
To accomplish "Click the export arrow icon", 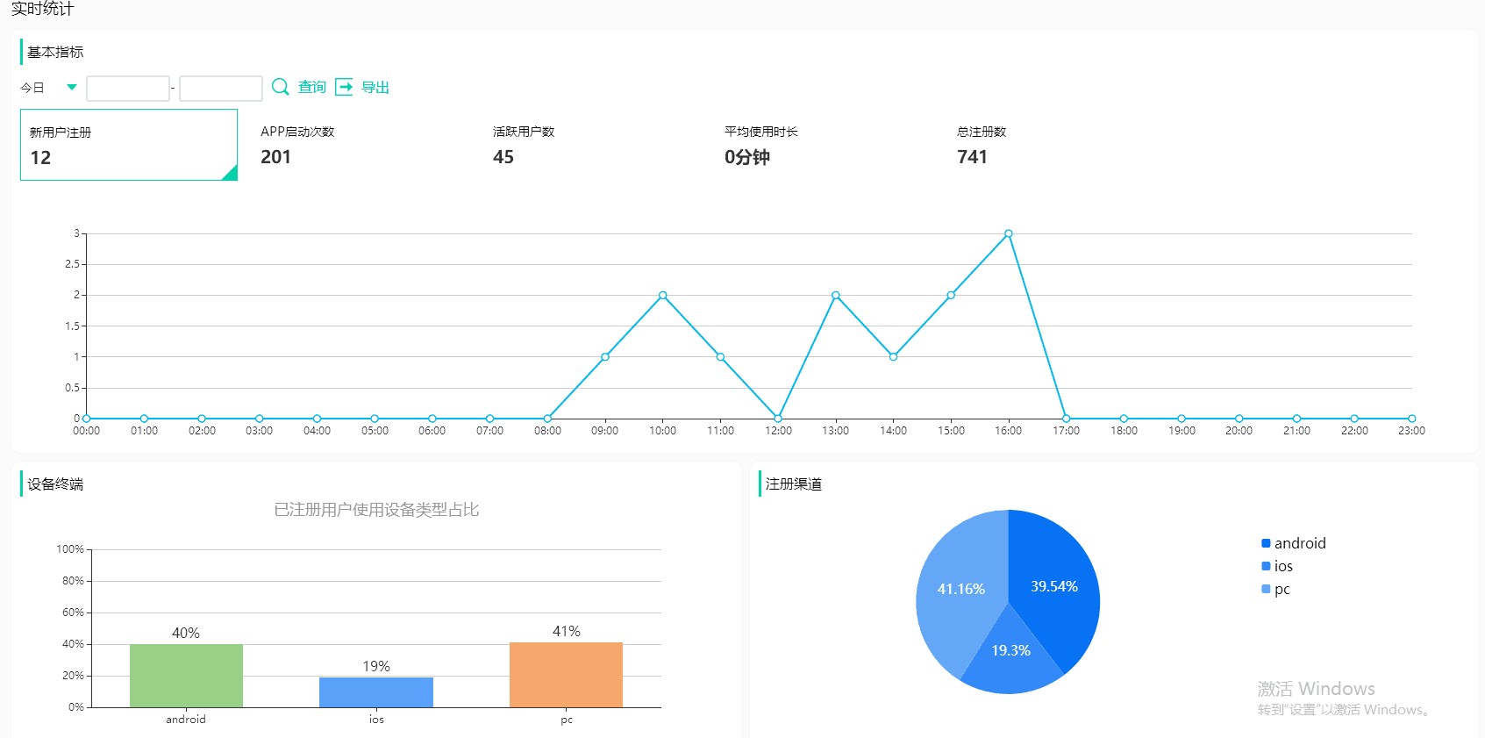I will 345,86.
